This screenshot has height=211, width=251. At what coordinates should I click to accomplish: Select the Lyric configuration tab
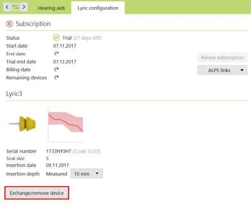[x=98, y=8]
